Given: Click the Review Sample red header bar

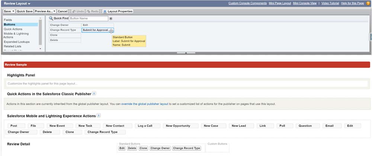Looking at the screenshot, I should [187, 65].
